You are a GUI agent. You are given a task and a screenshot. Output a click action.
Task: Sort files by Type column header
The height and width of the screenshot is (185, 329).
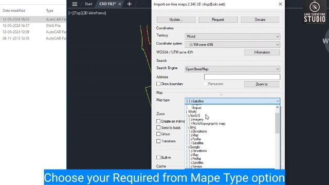(50, 10)
